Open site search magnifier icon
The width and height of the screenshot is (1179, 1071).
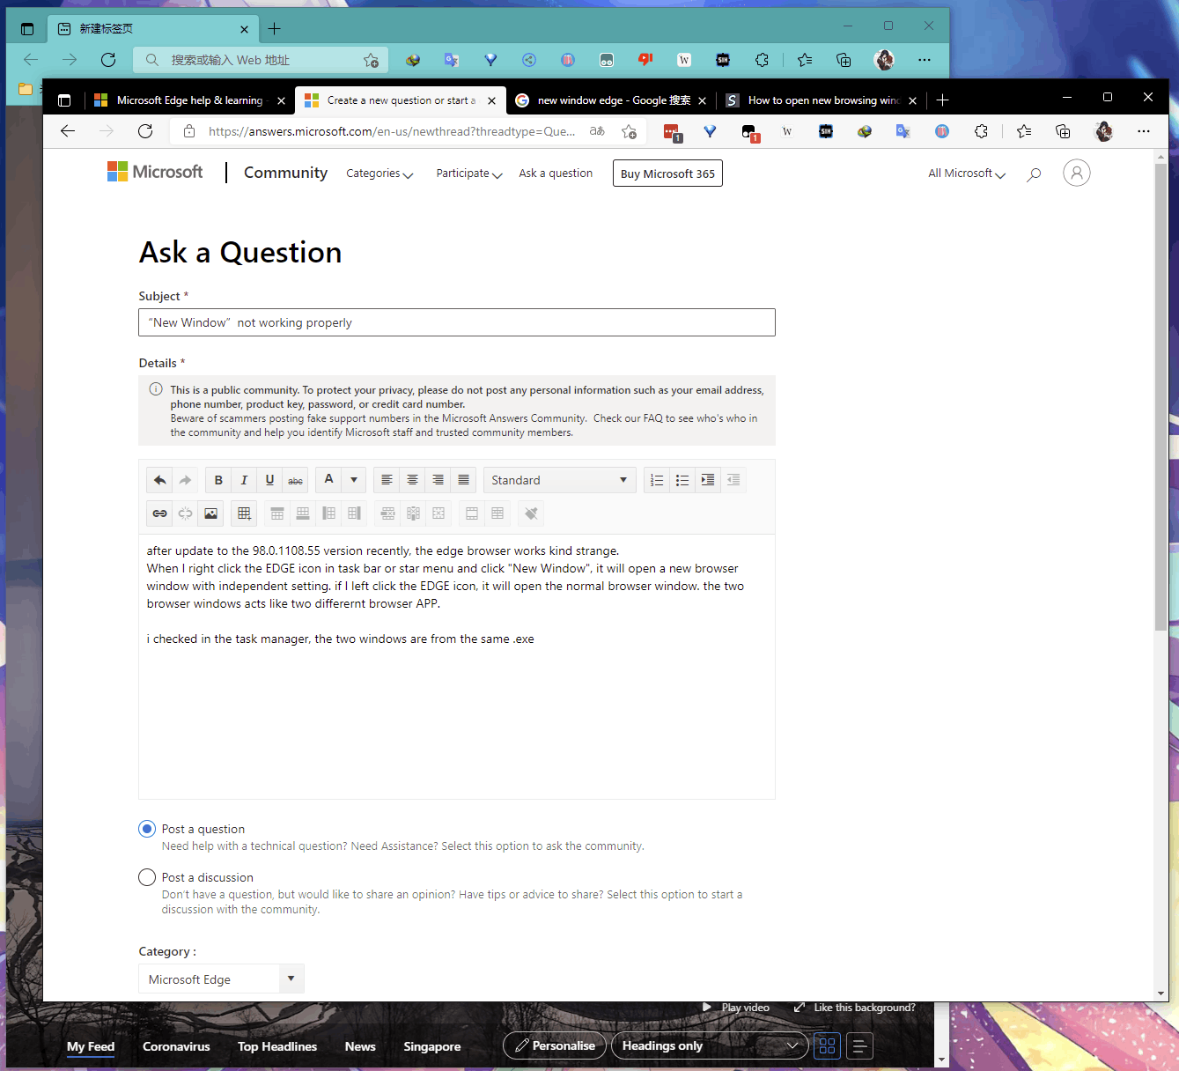[1034, 174]
